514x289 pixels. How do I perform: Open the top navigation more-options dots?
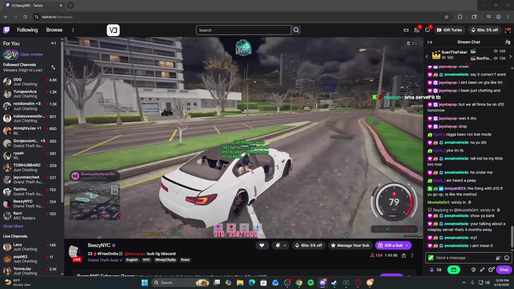tap(73, 30)
